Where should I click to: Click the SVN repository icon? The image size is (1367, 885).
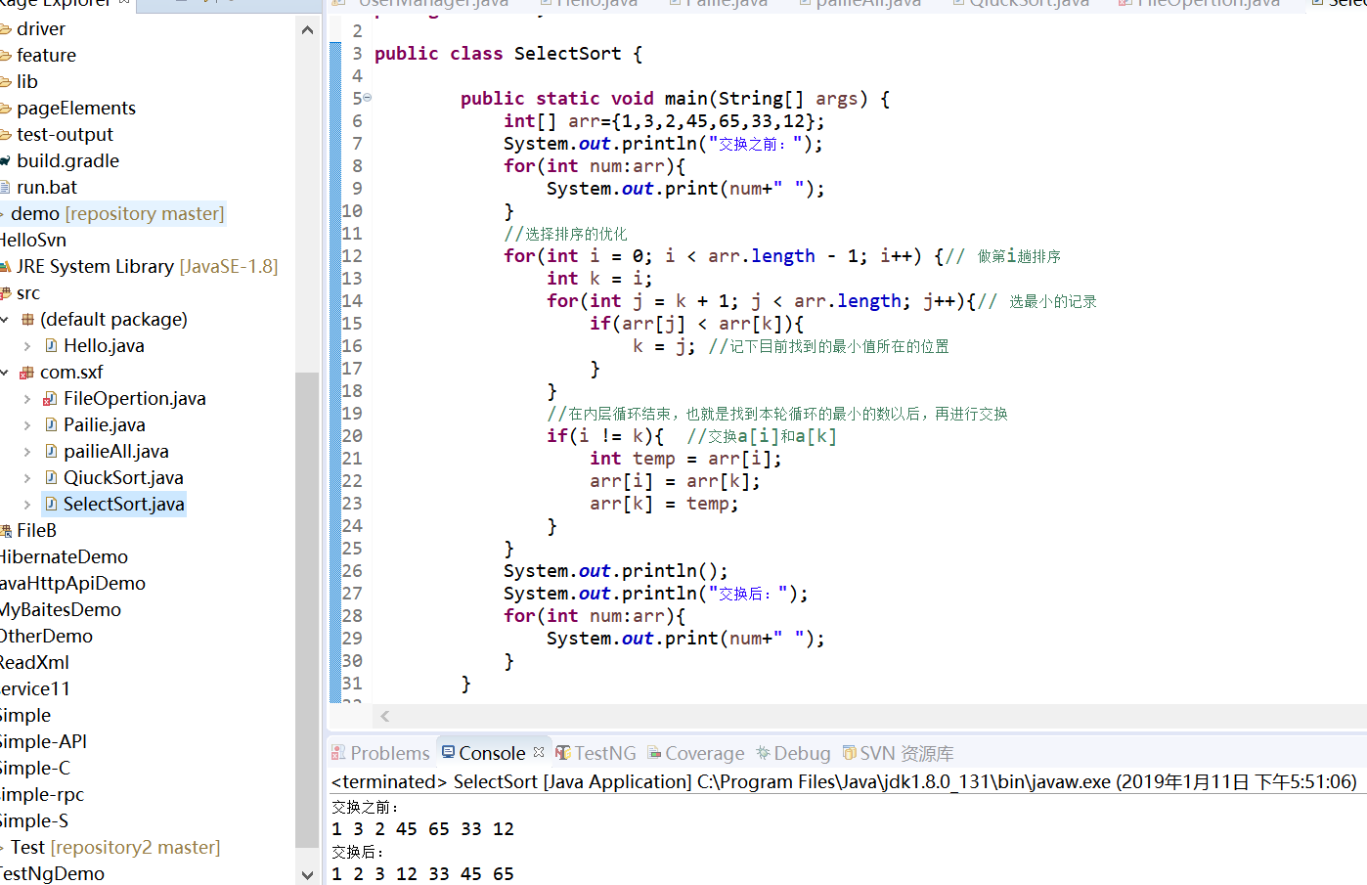(850, 753)
